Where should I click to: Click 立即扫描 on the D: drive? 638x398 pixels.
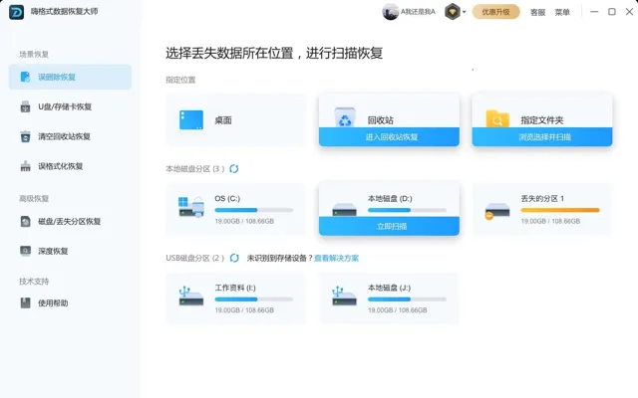point(390,226)
